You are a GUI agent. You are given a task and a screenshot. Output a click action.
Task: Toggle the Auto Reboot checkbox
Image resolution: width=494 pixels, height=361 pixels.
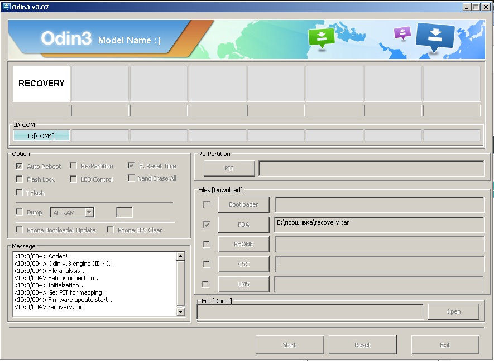(x=19, y=166)
